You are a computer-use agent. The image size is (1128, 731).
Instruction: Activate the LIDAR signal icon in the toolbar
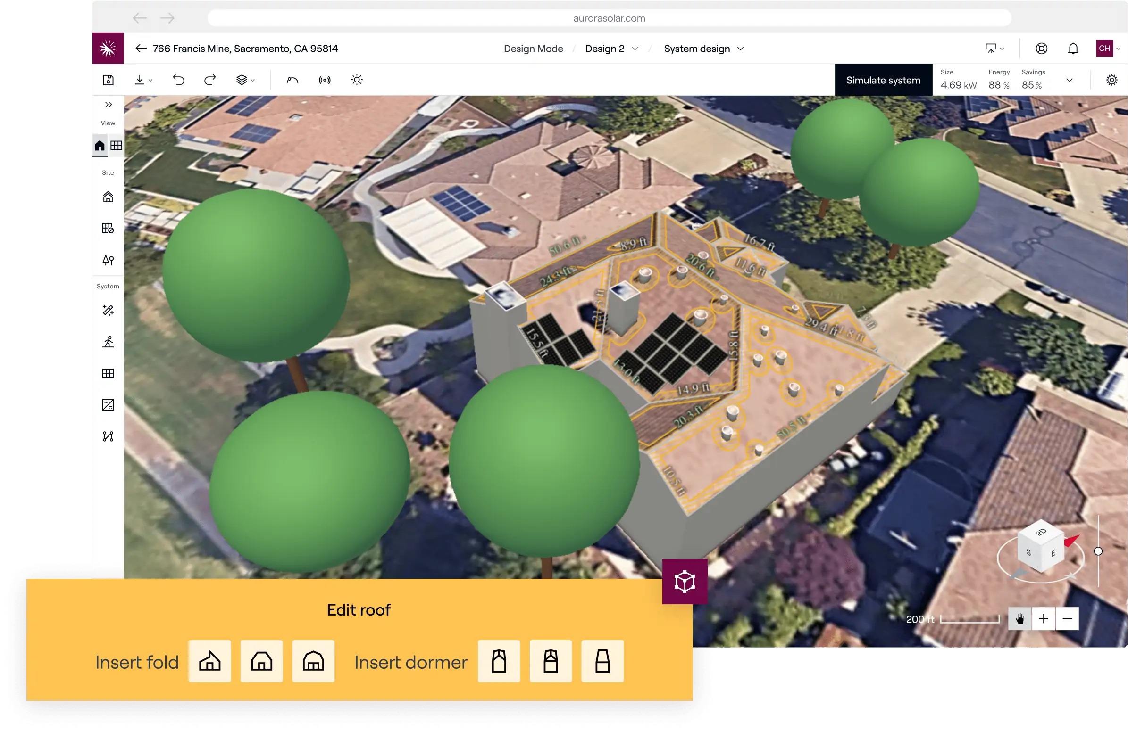click(325, 80)
